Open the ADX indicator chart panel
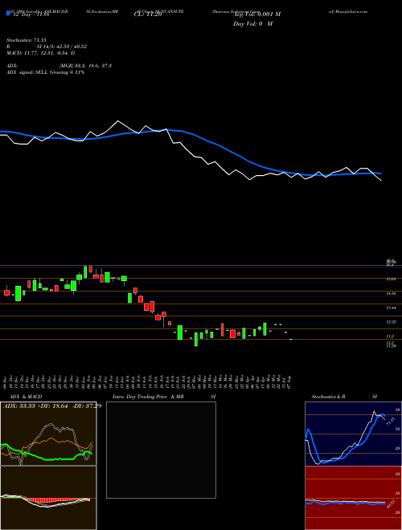Viewport: 402px width, 530px height. point(48,434)
